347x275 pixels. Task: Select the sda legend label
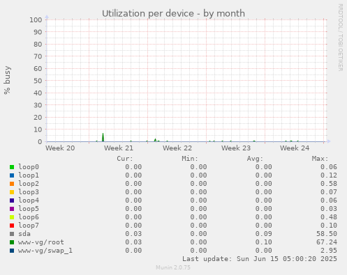pos(24,234)
